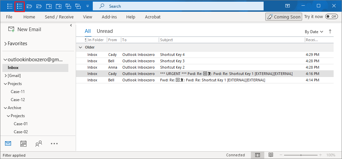Expand the [Gmail] folder
This screenshot has height=159, width=342.
(5, 76)
